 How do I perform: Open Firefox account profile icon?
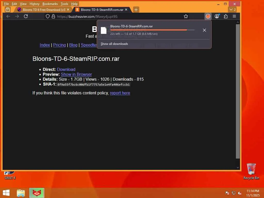tap(217, 16)
